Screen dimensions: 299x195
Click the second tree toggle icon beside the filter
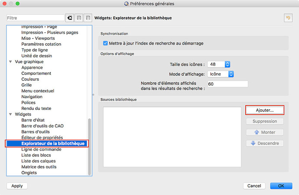click(88, 18)
